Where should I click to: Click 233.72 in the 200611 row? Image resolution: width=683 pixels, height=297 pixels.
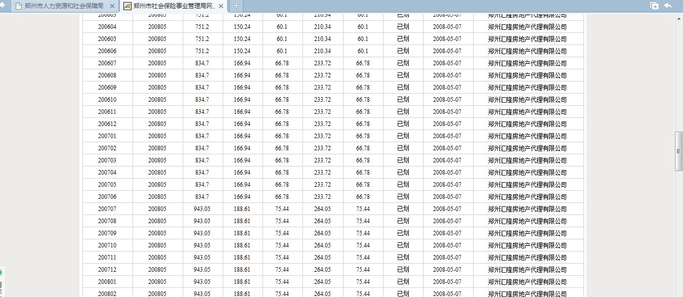point(322,112)
